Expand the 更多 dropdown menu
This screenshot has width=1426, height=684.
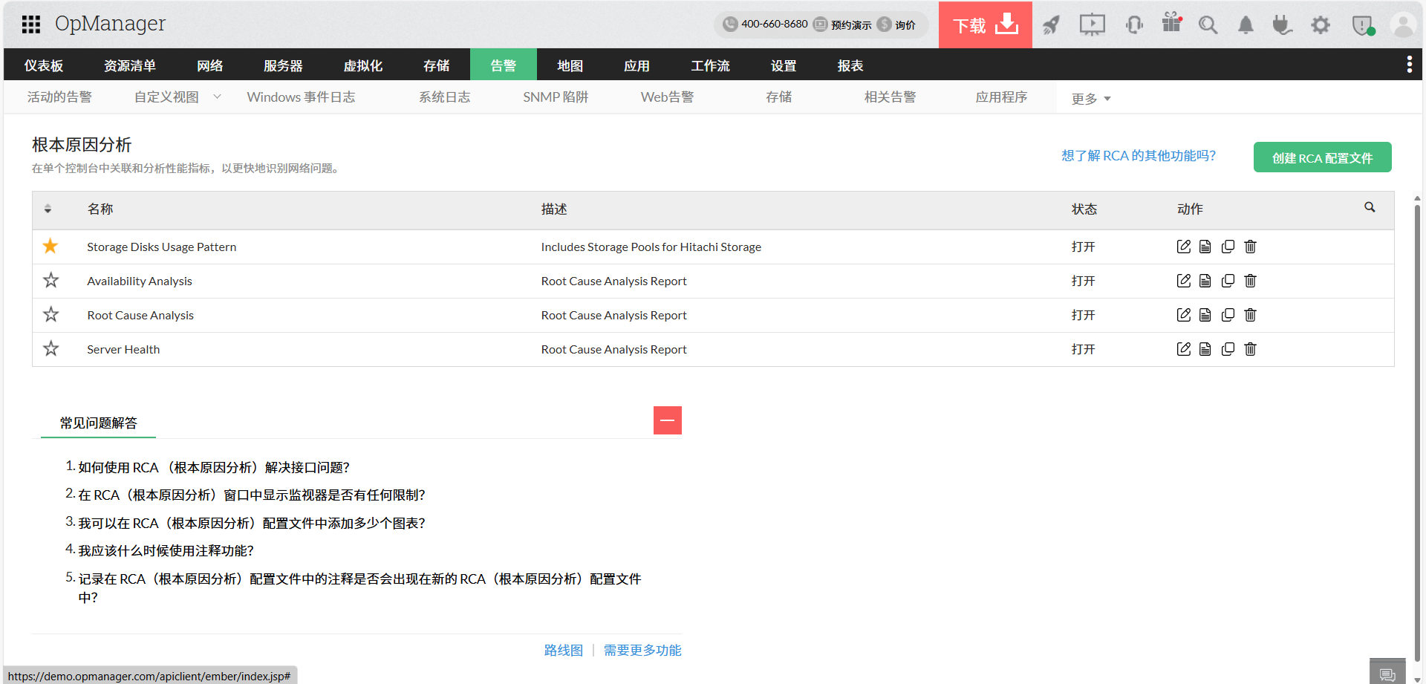click(1090, 99)
